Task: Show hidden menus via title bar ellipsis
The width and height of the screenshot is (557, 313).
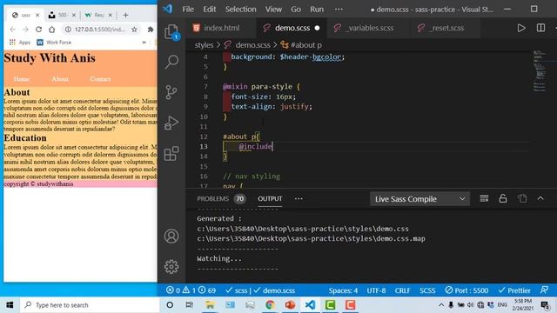Action: (x=339, y=10)
